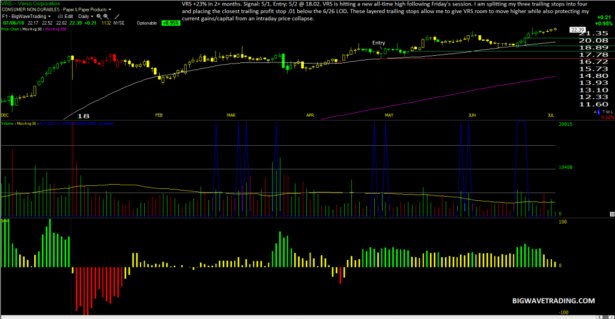
Task: Click the volume MovAvg 50 legend
Action: pyautogui.click(x=26, y=124)
